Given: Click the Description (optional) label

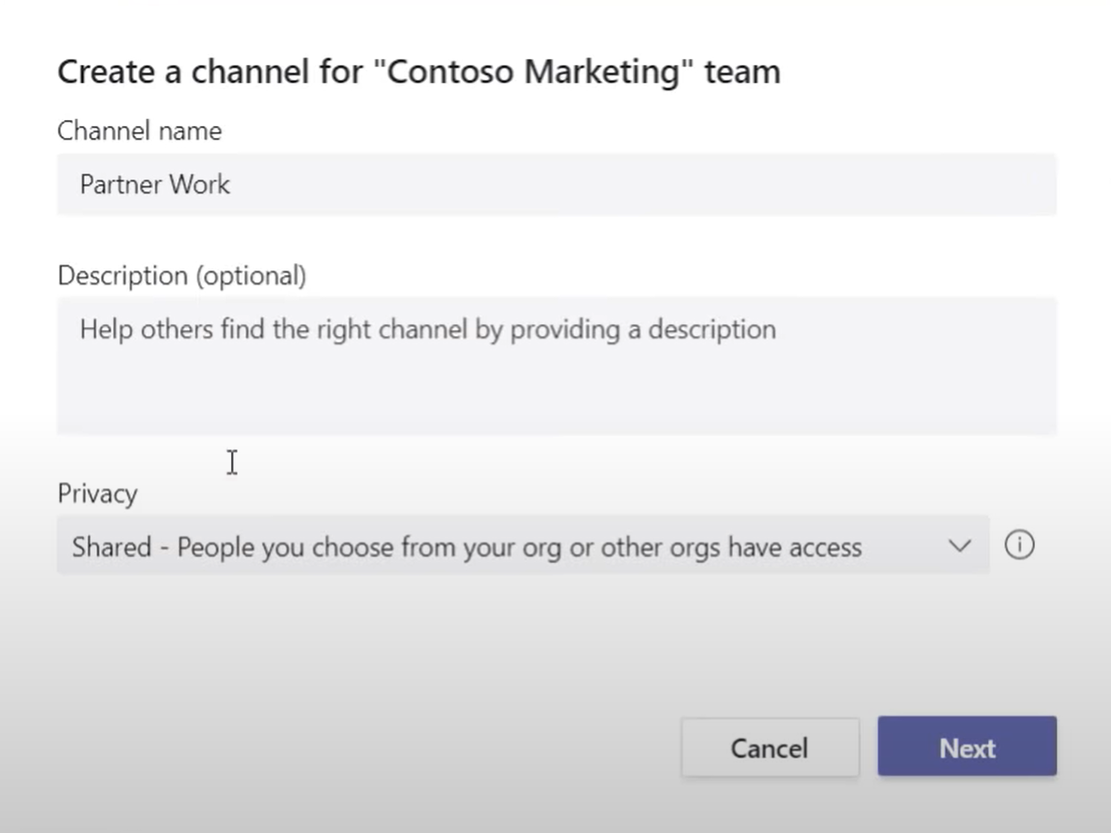Looking at the screenshot, I should click(x=181, y=275).
